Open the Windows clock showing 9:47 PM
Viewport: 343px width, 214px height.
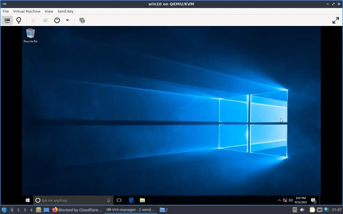(x=301, y=200)
